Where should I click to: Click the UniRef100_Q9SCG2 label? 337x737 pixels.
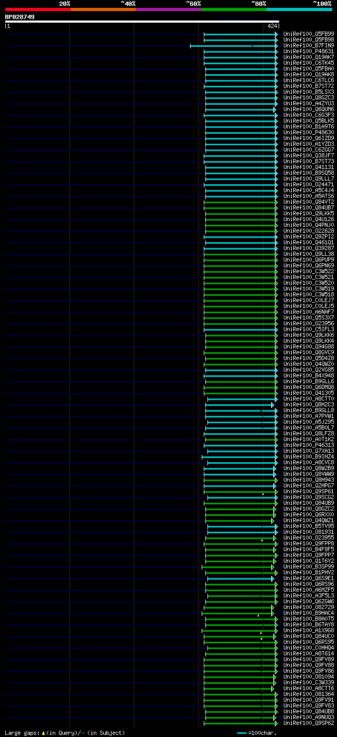tap(309, 497)
